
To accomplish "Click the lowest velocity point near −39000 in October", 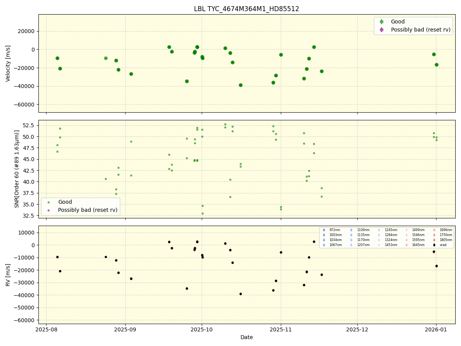I will click(240, 85).
